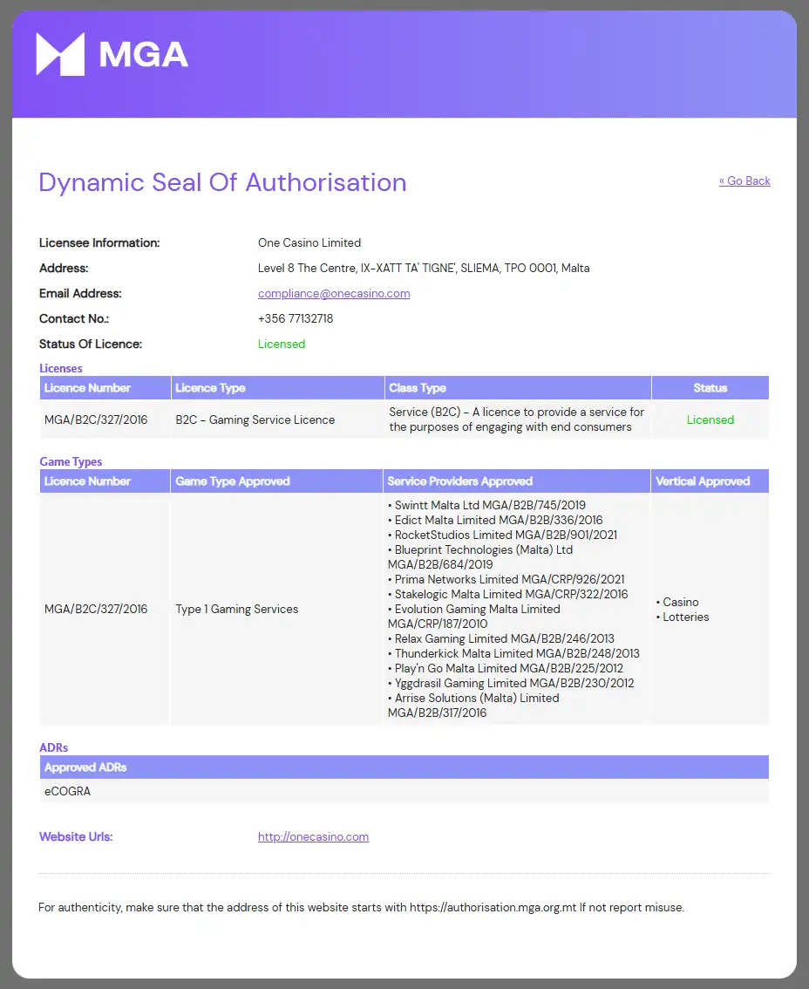Click the Class Type column header
This screenshot has height=989, width=809.
[x=518, y=388]
